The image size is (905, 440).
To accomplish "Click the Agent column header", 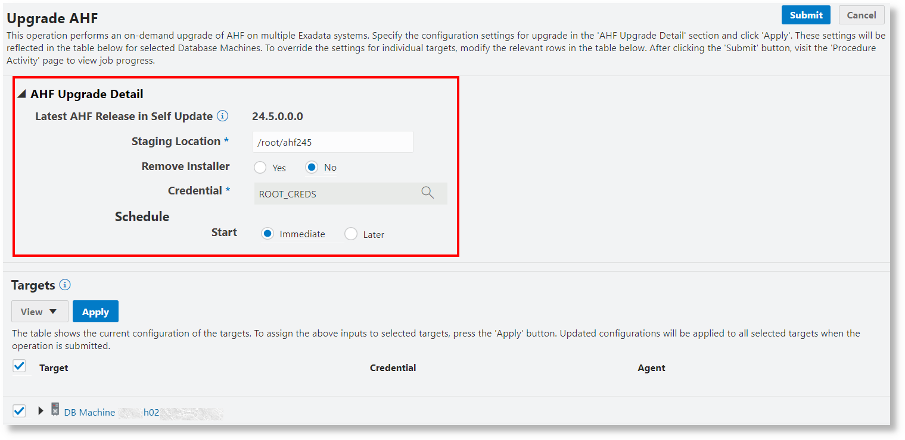I will (651, 368).
